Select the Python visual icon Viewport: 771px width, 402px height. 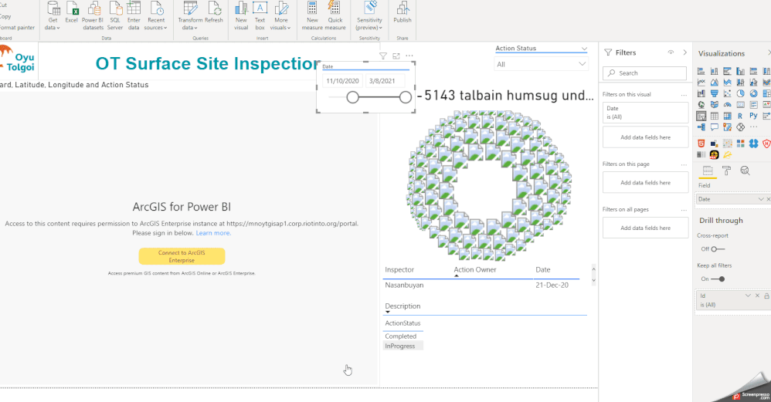click(753, 116)
